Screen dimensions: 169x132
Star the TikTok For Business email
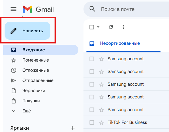pyautogui.click(x=101, y=123)
